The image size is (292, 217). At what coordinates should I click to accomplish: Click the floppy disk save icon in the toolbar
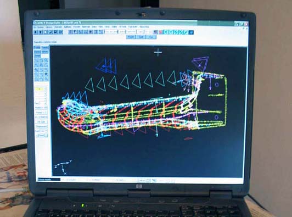(x=55, y=32)
